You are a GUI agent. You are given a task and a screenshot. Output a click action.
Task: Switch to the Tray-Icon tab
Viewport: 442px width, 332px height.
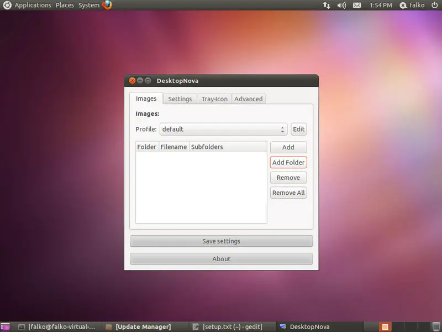(214, 99)
